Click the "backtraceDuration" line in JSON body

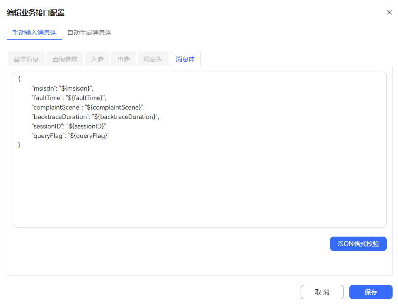96,117
